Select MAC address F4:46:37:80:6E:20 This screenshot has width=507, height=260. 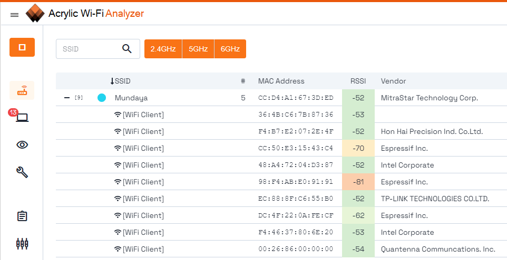tap(296, 232)
